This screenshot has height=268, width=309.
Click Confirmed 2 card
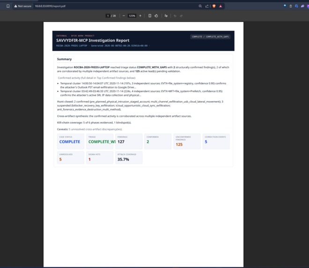click(x=158, y=141)
